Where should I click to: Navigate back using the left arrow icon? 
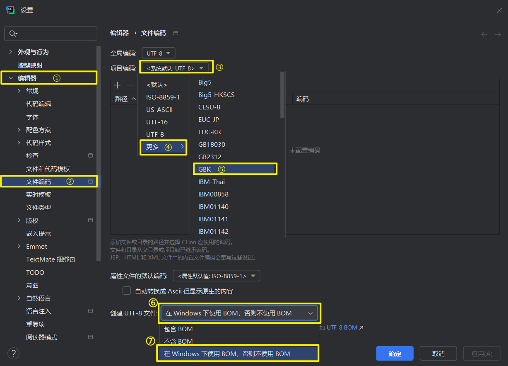(x=484, y=34)
